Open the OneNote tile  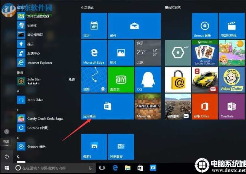232,107
